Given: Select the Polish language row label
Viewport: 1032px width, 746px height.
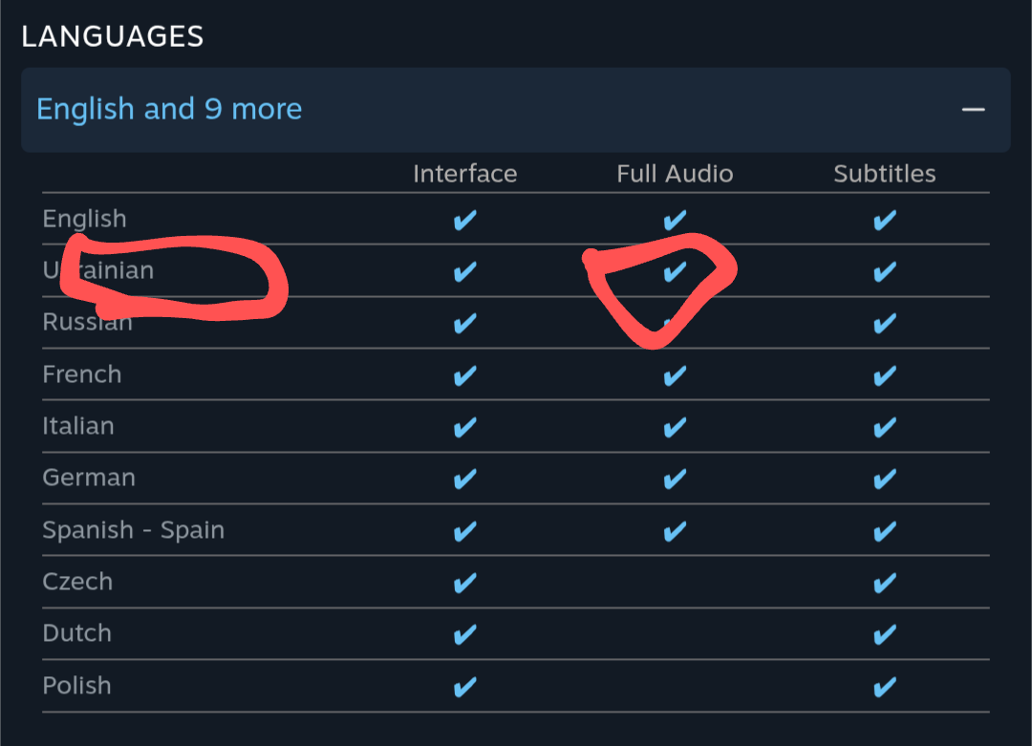Looking at the screenshot, I should (x=76, y=686).
